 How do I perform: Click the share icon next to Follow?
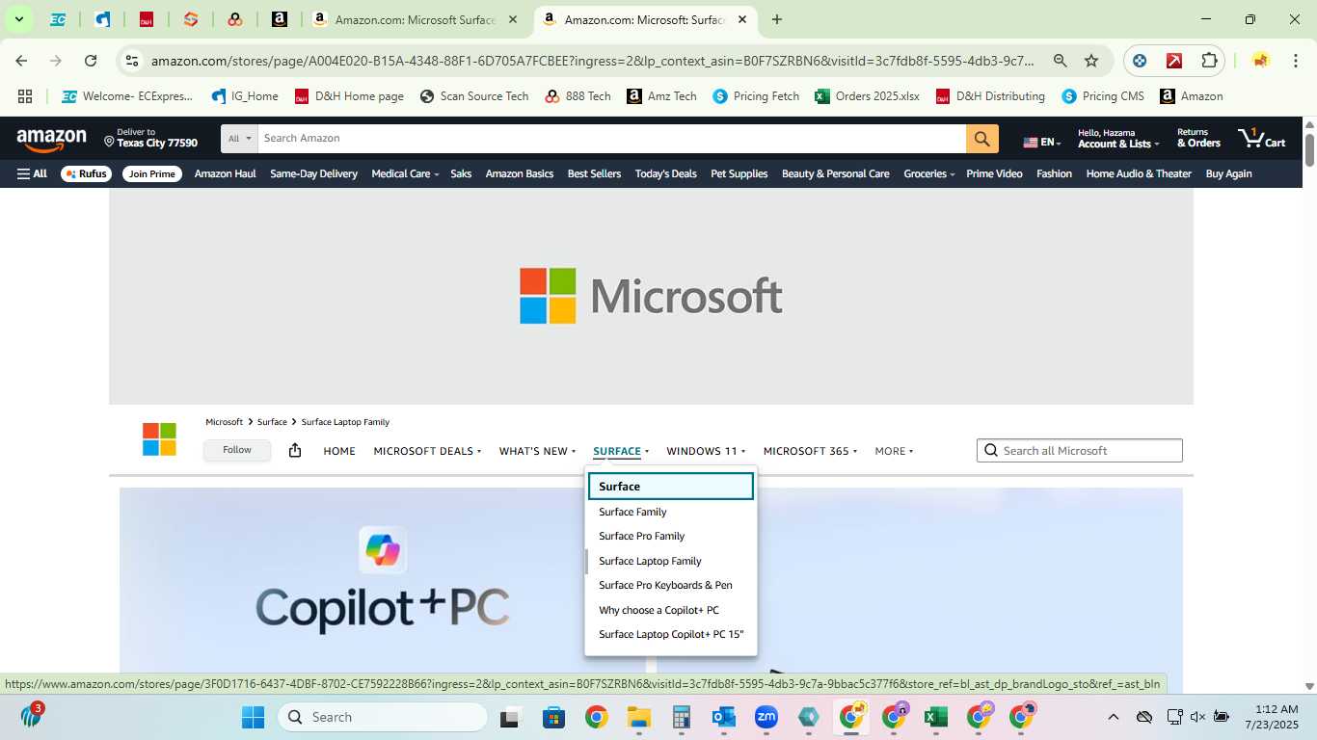(295, 450)
